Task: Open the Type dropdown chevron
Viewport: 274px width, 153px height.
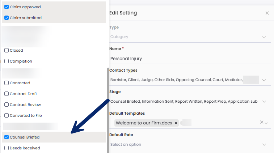Action: (264, 37)
